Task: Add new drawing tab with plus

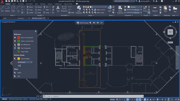Action: (x=48, y=18)
